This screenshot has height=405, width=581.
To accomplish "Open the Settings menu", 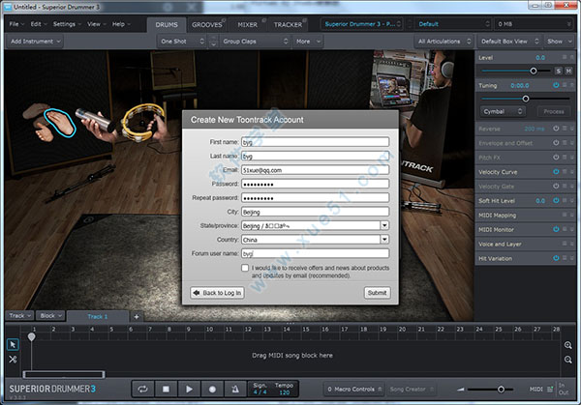I will 67,24.
